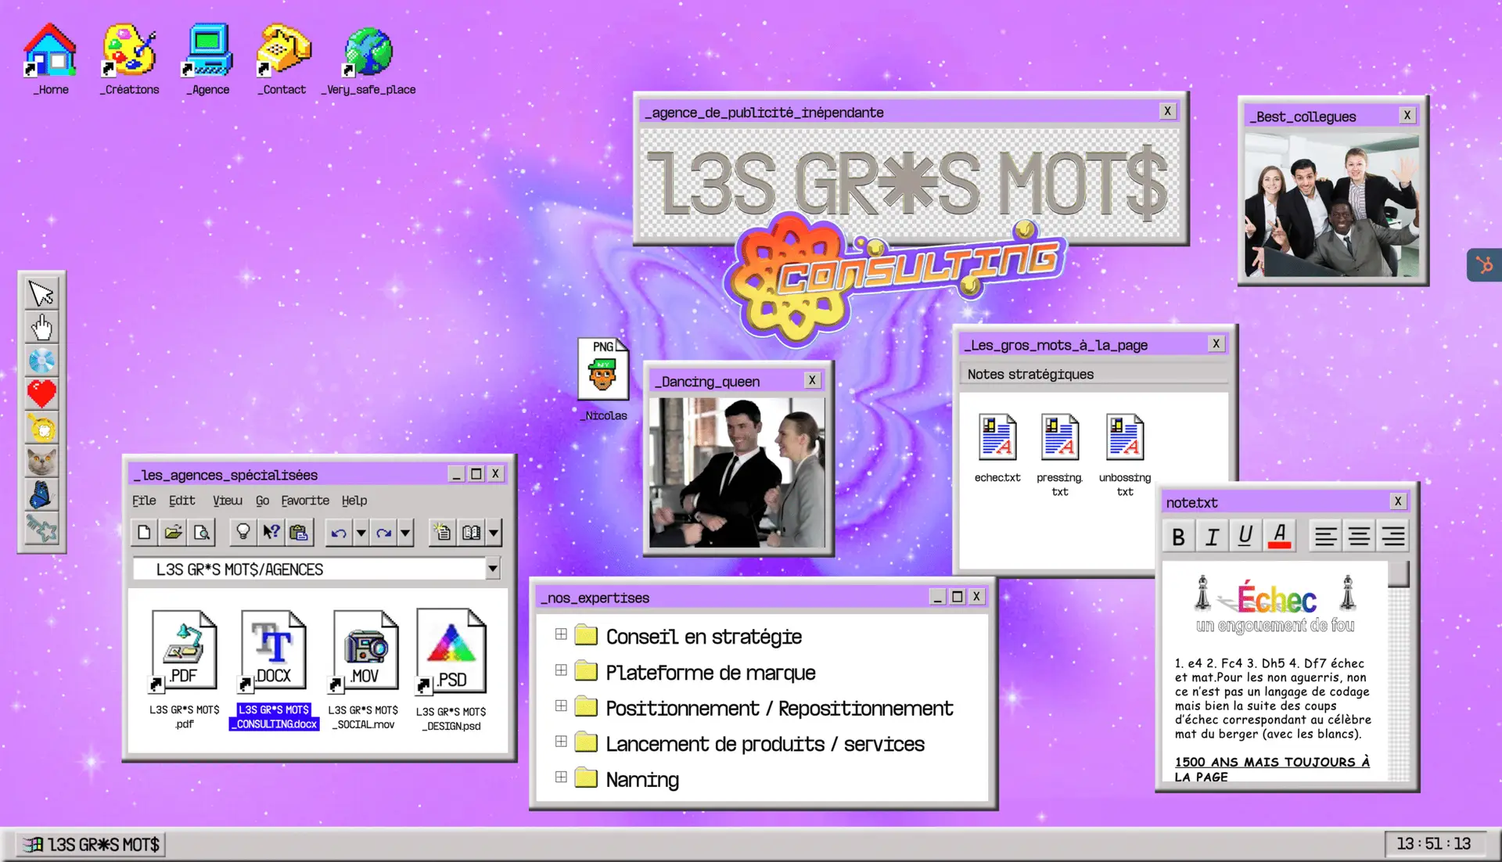Toggle bold formatting in note.txt
This screenshot has height=862, width=1502.
click(1179, 535)
